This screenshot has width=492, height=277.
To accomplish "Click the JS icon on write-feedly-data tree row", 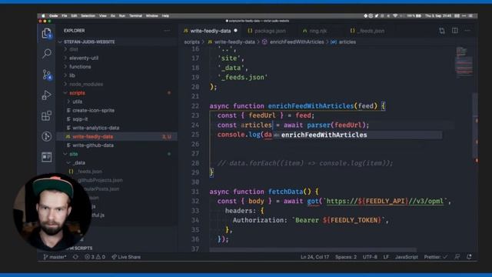I will tap(68, 137).
